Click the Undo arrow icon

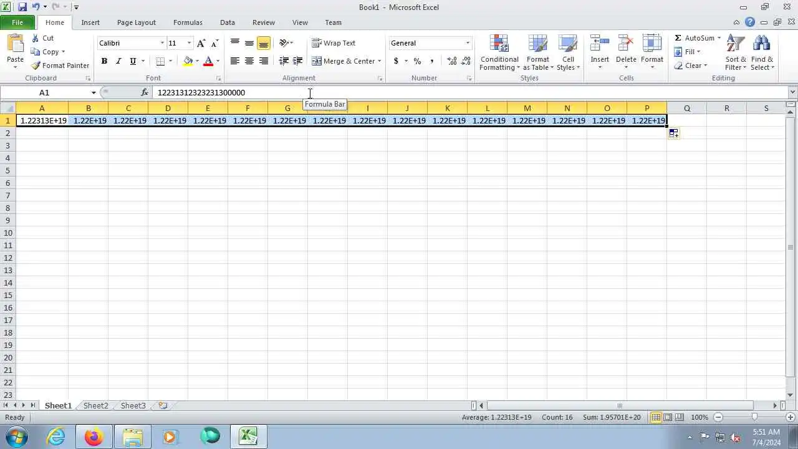pos(36,7)
